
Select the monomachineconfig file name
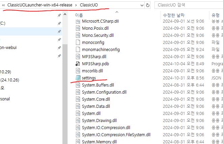(101, 50)
